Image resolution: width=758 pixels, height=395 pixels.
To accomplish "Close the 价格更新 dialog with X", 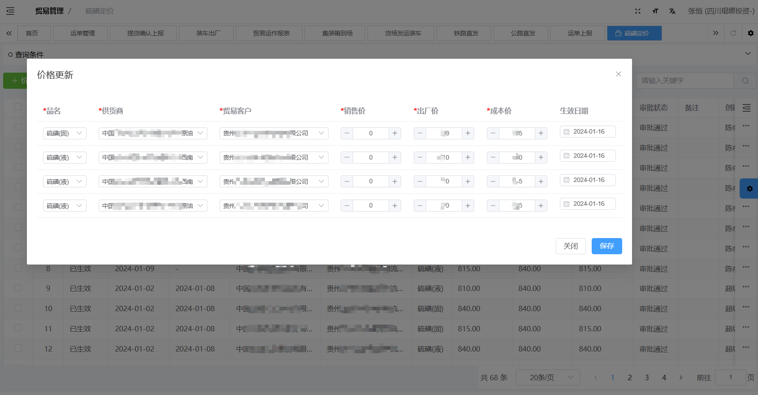I will (618, 74).
